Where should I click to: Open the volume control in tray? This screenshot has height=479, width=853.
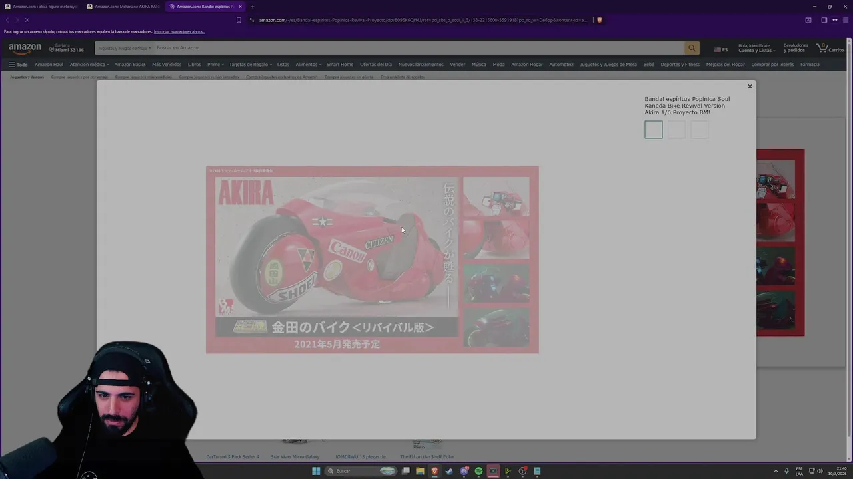point(820,471)
